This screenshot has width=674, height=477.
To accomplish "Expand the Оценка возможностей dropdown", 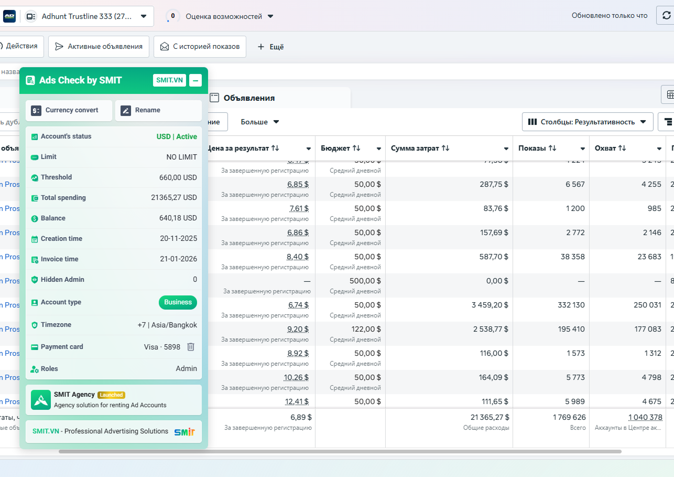I will pos(270,16).
